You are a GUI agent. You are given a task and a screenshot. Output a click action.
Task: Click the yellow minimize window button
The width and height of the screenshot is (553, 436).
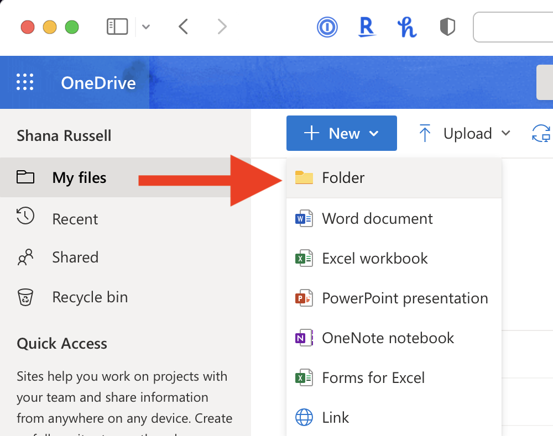[x=50, y=27]
